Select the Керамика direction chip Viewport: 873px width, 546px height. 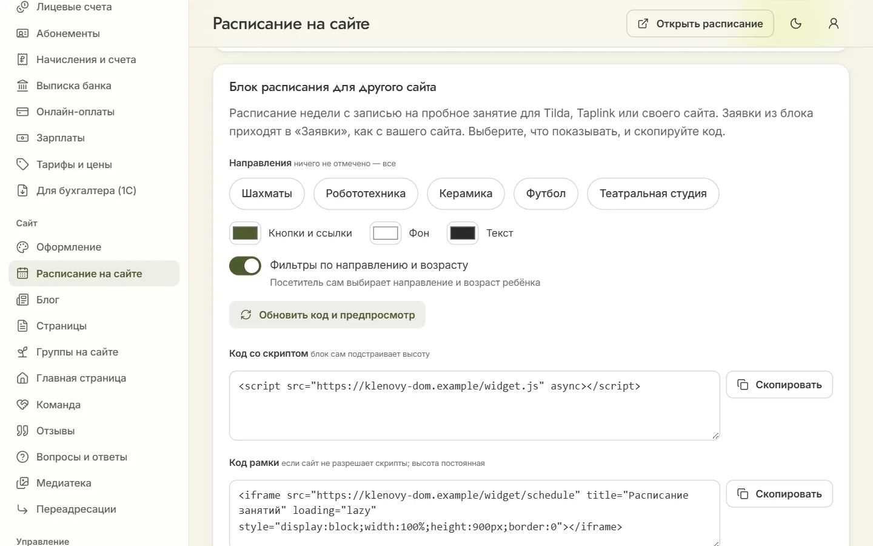(466, 194)
